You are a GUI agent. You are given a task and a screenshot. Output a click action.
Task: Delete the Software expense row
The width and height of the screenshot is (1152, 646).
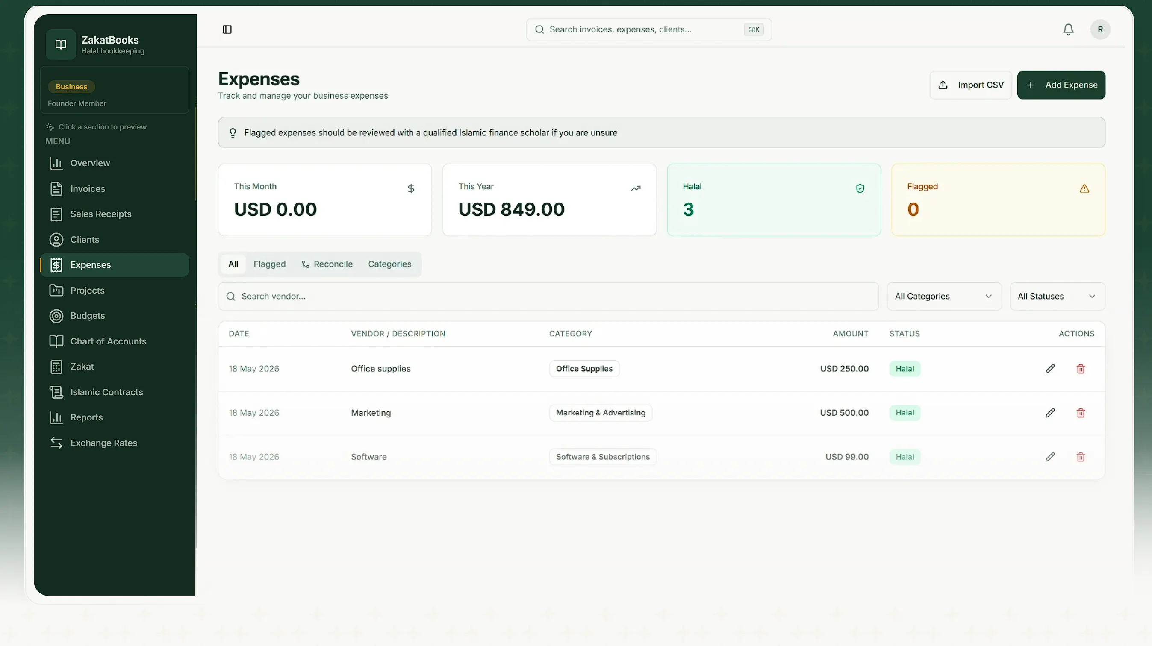[1081, 457]
